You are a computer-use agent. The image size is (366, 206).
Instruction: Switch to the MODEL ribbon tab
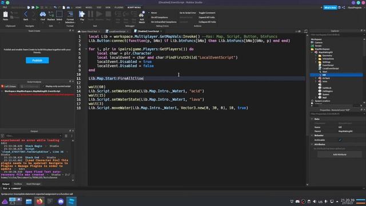point(89,7)
